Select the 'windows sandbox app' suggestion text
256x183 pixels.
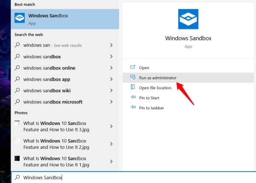click(47, 79)
